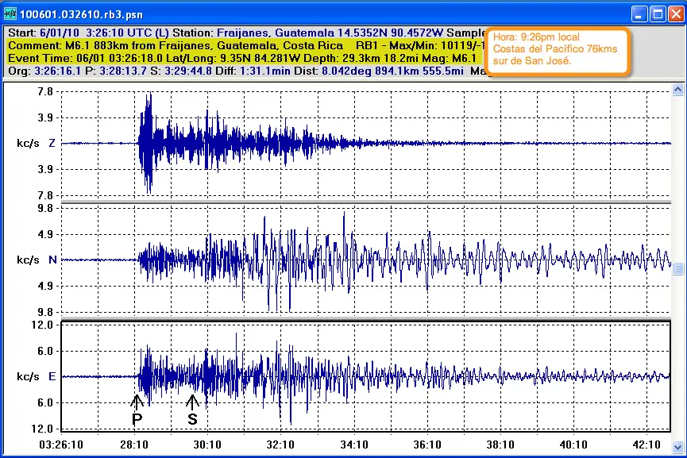Click the "34:10" time axis label
Viewport: 687px width, 458px height.
[354, 445]
